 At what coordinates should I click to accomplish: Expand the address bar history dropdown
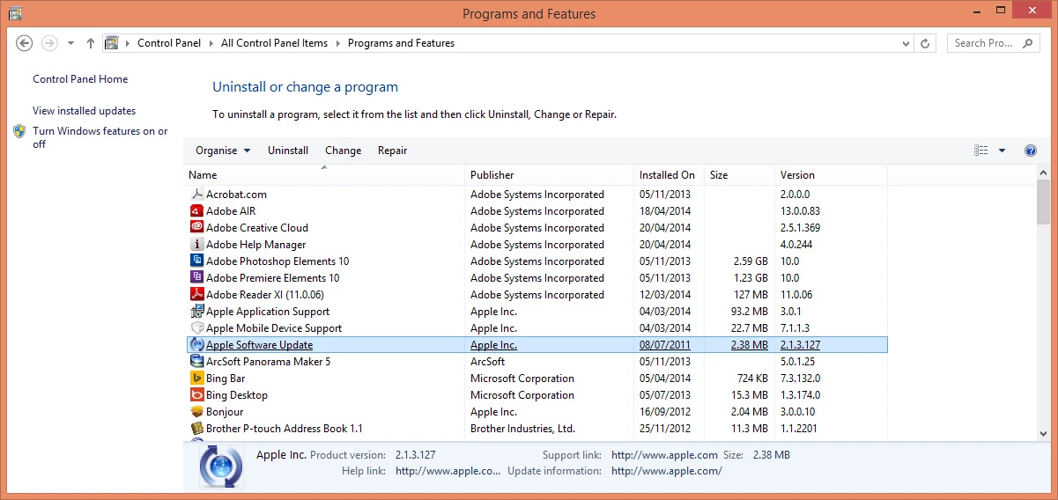pos(907,43)
